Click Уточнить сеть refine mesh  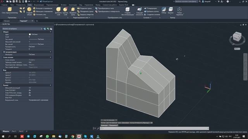40,15
